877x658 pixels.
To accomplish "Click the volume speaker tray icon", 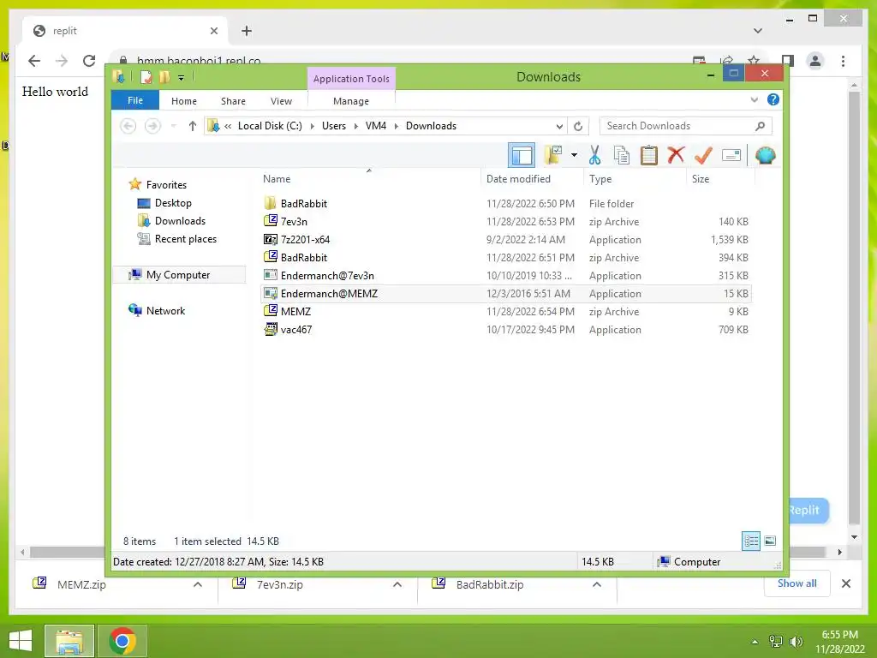I will (x=796, y=641).
